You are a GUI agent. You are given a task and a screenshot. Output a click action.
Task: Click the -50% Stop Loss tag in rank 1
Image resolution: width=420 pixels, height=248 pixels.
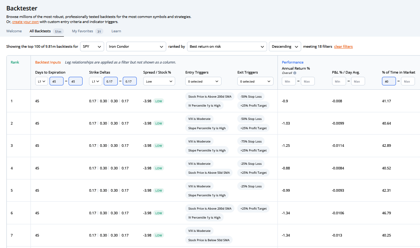[x=251, y=96]
